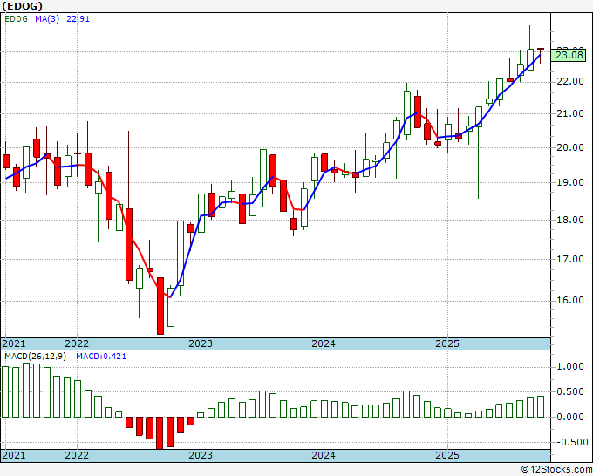Screen dimensions: 593x476
Task: Click the 17.00 price axis label
Action: 570,259
